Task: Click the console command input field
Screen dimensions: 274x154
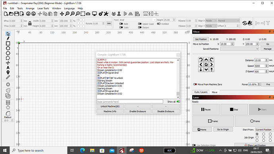Action: [130, 101]
